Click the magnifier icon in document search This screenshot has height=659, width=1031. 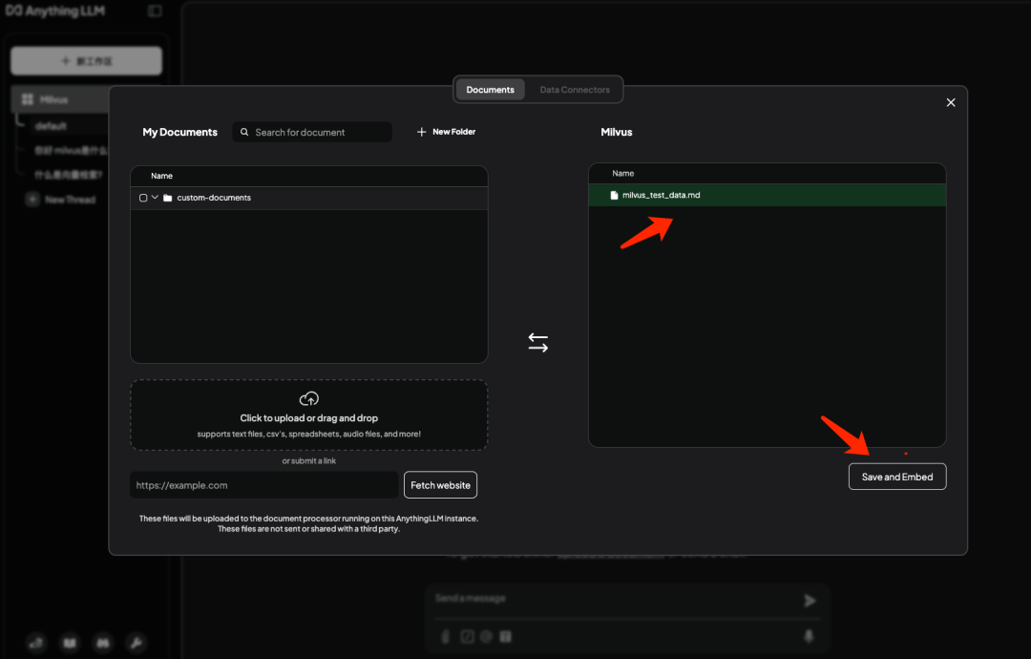click(x=244, y=132)
